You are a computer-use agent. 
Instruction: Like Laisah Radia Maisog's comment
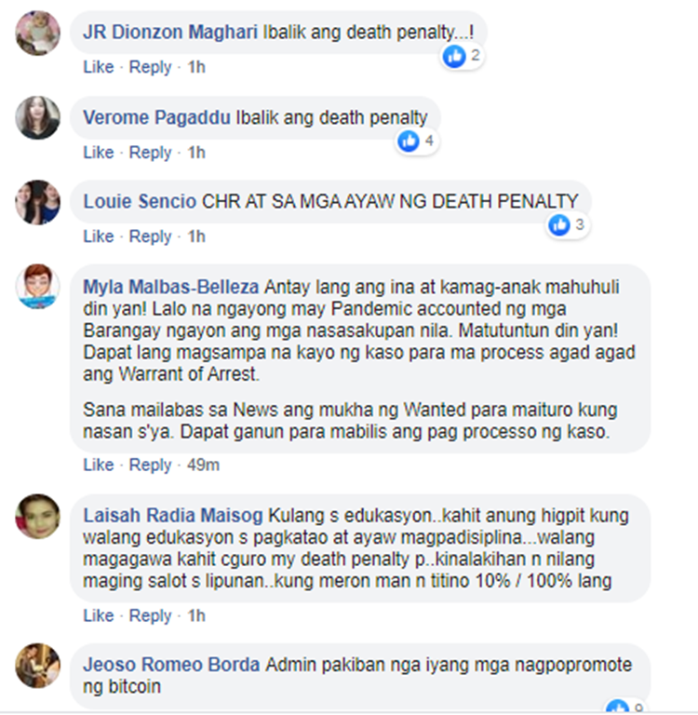click(x=99, y=615)
